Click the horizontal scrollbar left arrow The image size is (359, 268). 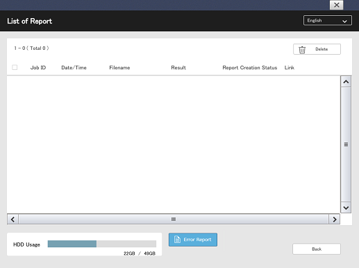click(x=13, y=219)
